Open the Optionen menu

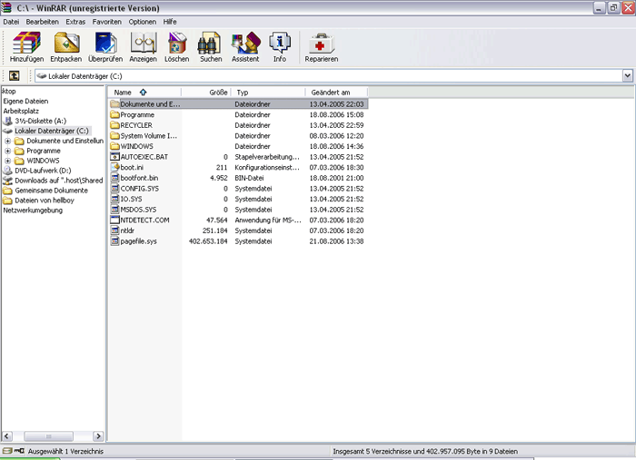142,21
